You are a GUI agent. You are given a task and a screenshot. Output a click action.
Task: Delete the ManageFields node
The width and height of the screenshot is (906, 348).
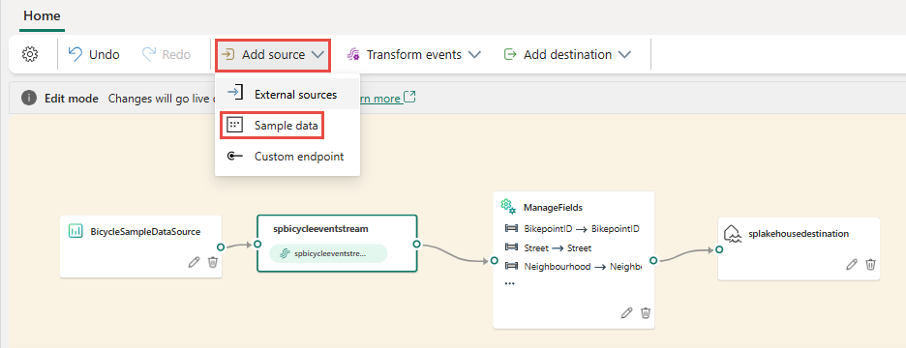646,313
